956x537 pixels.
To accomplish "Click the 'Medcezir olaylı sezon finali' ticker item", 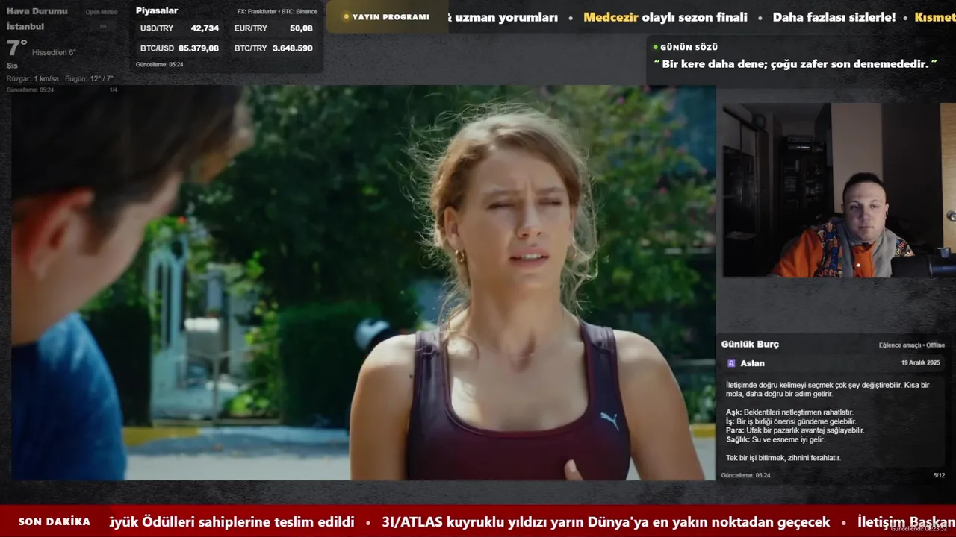I will coord(665,17).
